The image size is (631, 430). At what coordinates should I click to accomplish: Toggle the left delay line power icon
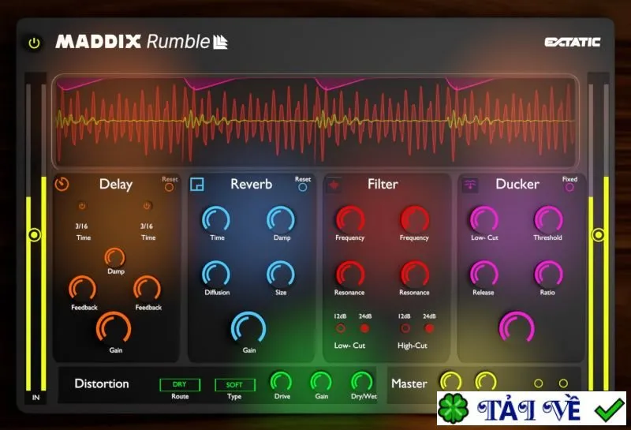pyautogui.click(x=82, y=206)
